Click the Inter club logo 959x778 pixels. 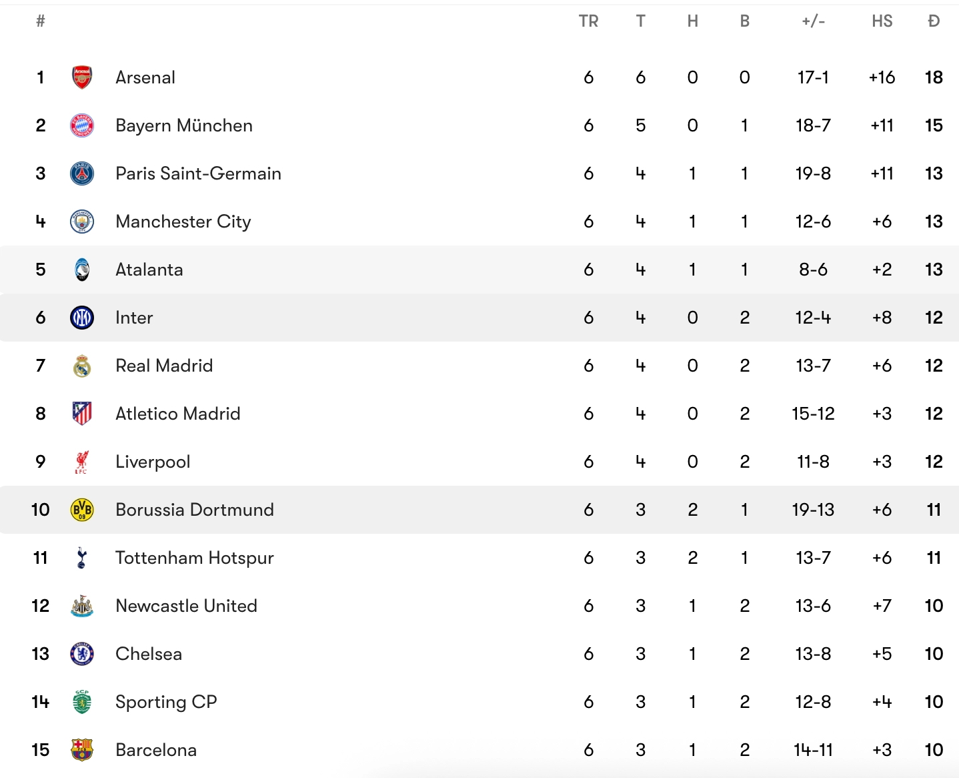tap(82, 318)
